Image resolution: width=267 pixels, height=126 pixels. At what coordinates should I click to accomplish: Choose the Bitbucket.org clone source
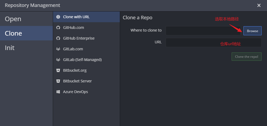87,70
